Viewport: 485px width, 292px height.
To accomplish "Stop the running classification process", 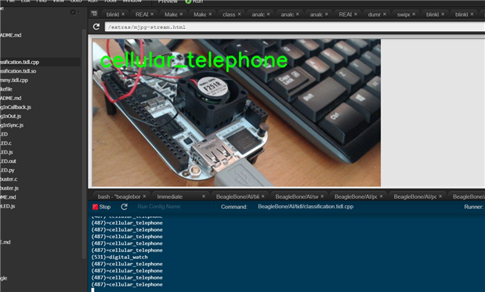I will coord(101,207).
